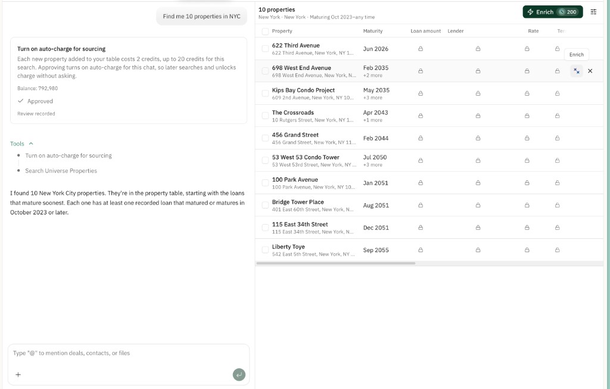Screen dimensions: 610x389
Task: Open the 622 Third Avenue property name
Action: pyautogui.click(x=295, y=45)
